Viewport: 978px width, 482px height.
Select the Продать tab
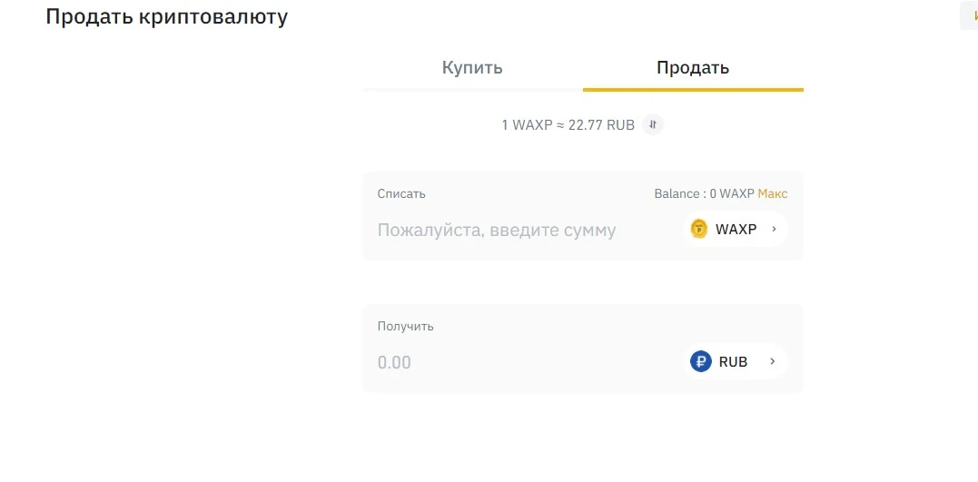(693, 67)
